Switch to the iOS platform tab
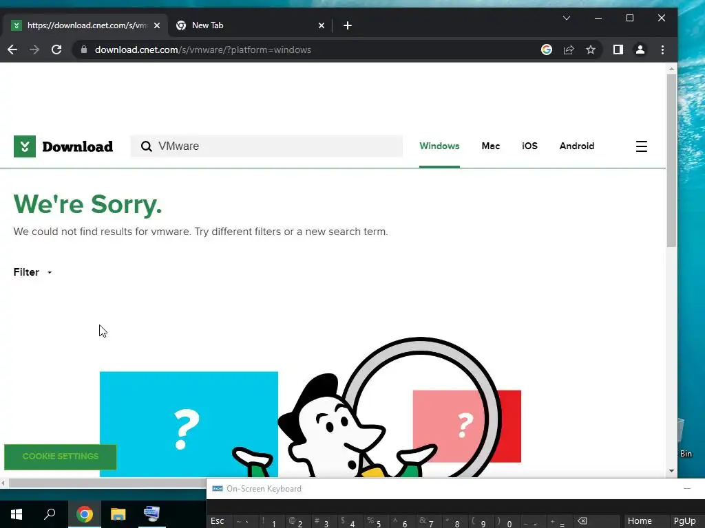The image size is (705, 528). point(529,146)
